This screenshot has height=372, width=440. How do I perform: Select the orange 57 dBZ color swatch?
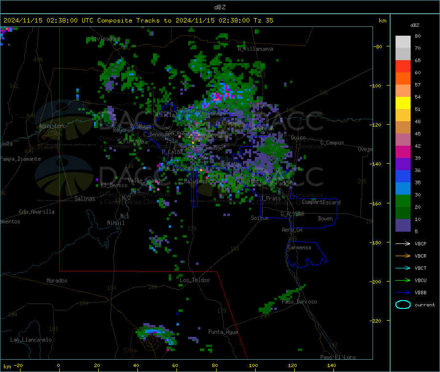click(403, 79)
